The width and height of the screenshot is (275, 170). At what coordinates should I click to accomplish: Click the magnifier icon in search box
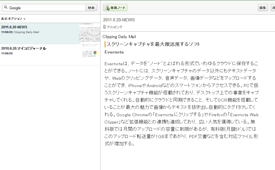pyautogui.click(x=6, y=7)
